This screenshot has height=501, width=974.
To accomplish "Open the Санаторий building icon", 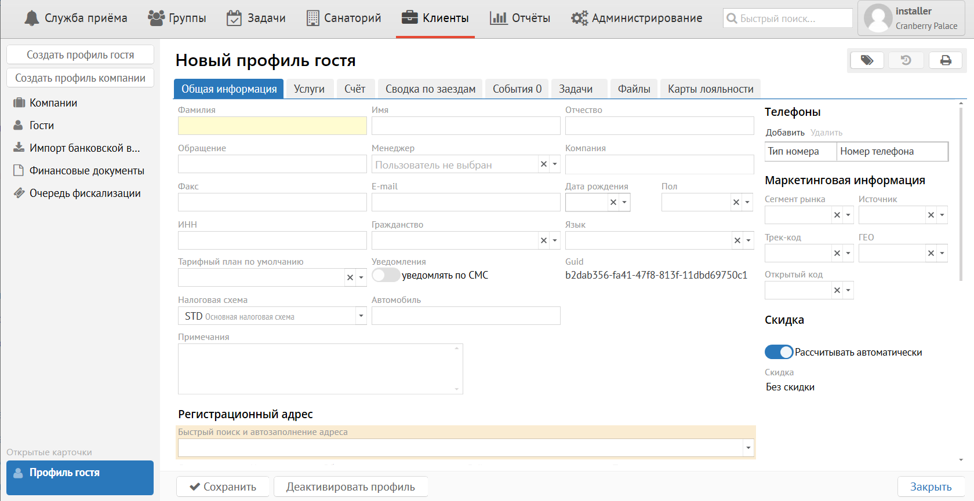I will pyautogui.click(x=312, y=19).
